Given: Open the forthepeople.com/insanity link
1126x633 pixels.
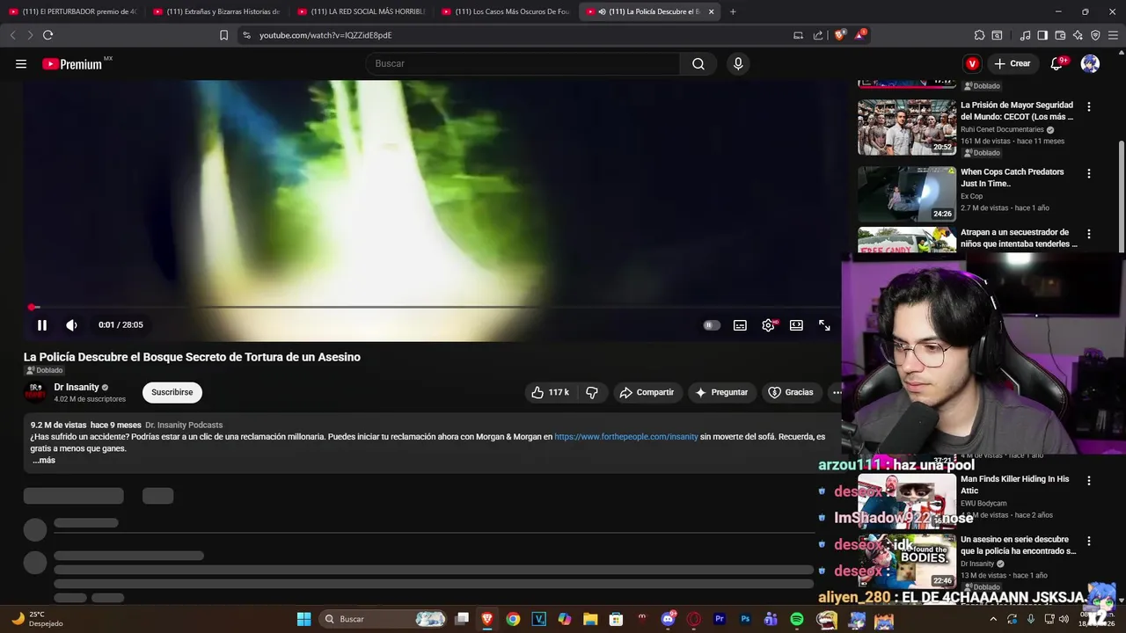Looking at the screenshot, I should (x=626, y=437).
